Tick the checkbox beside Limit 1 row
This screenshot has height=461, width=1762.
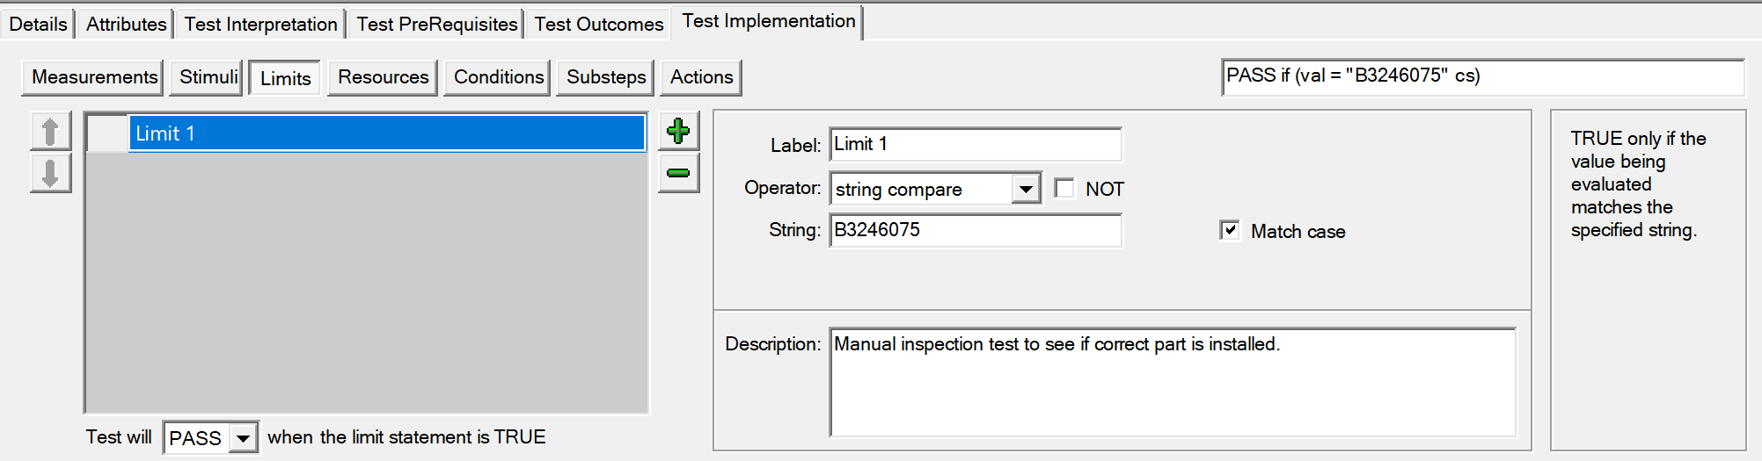107,133
